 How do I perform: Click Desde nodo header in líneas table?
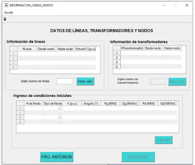click(46, 49)
